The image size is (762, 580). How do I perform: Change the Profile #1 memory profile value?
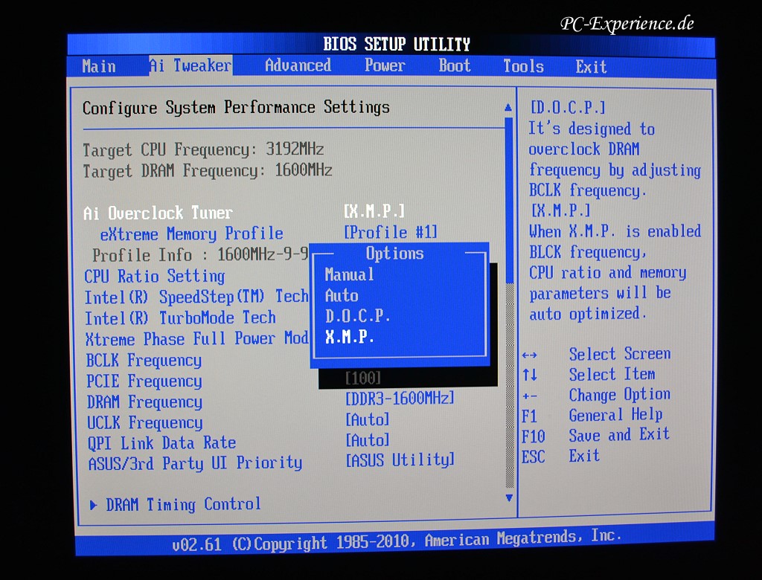coord(391,233)
